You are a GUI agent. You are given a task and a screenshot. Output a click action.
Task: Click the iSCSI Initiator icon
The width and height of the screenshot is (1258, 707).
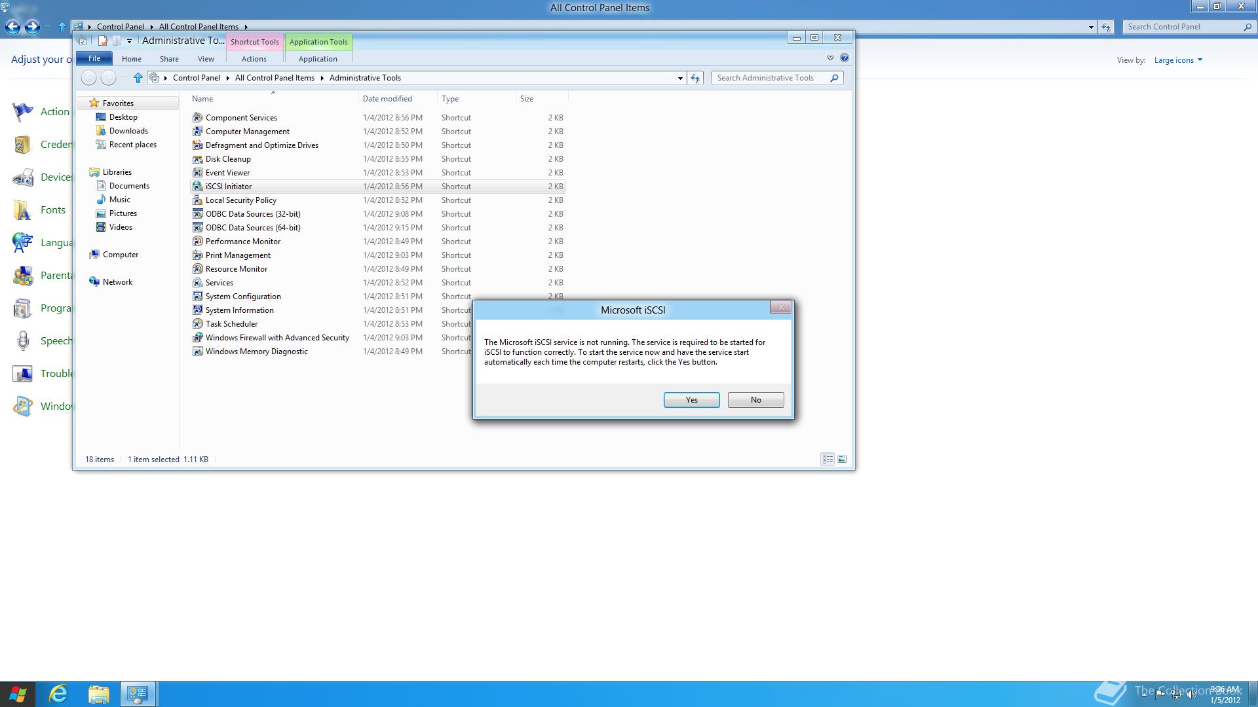(197, 187)
